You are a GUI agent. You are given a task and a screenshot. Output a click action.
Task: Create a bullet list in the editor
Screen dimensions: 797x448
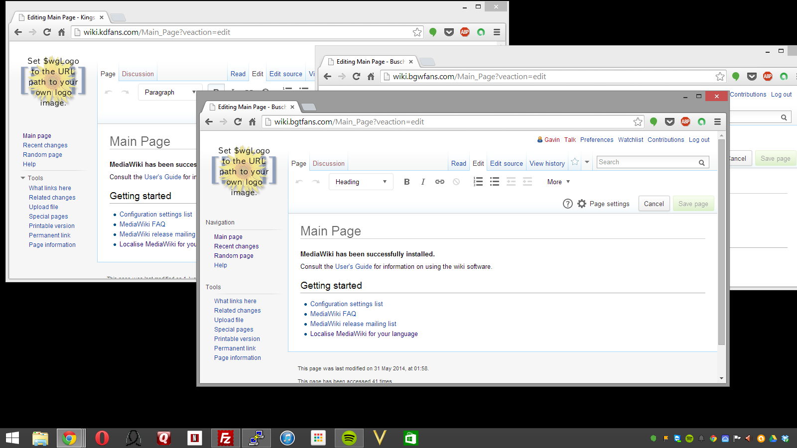point(495,182)
